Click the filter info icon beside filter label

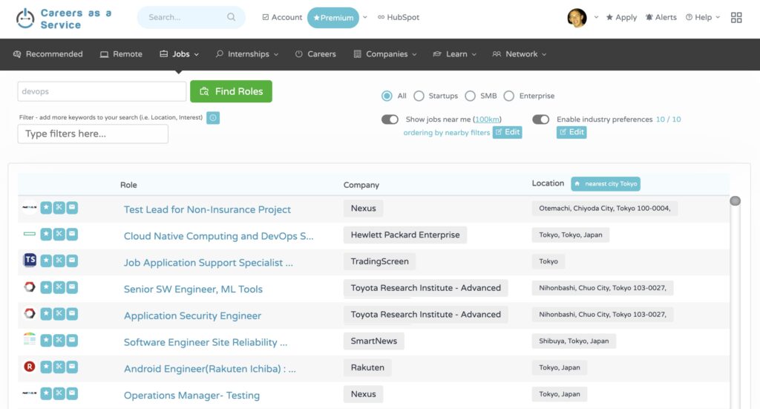coord(213,117)
